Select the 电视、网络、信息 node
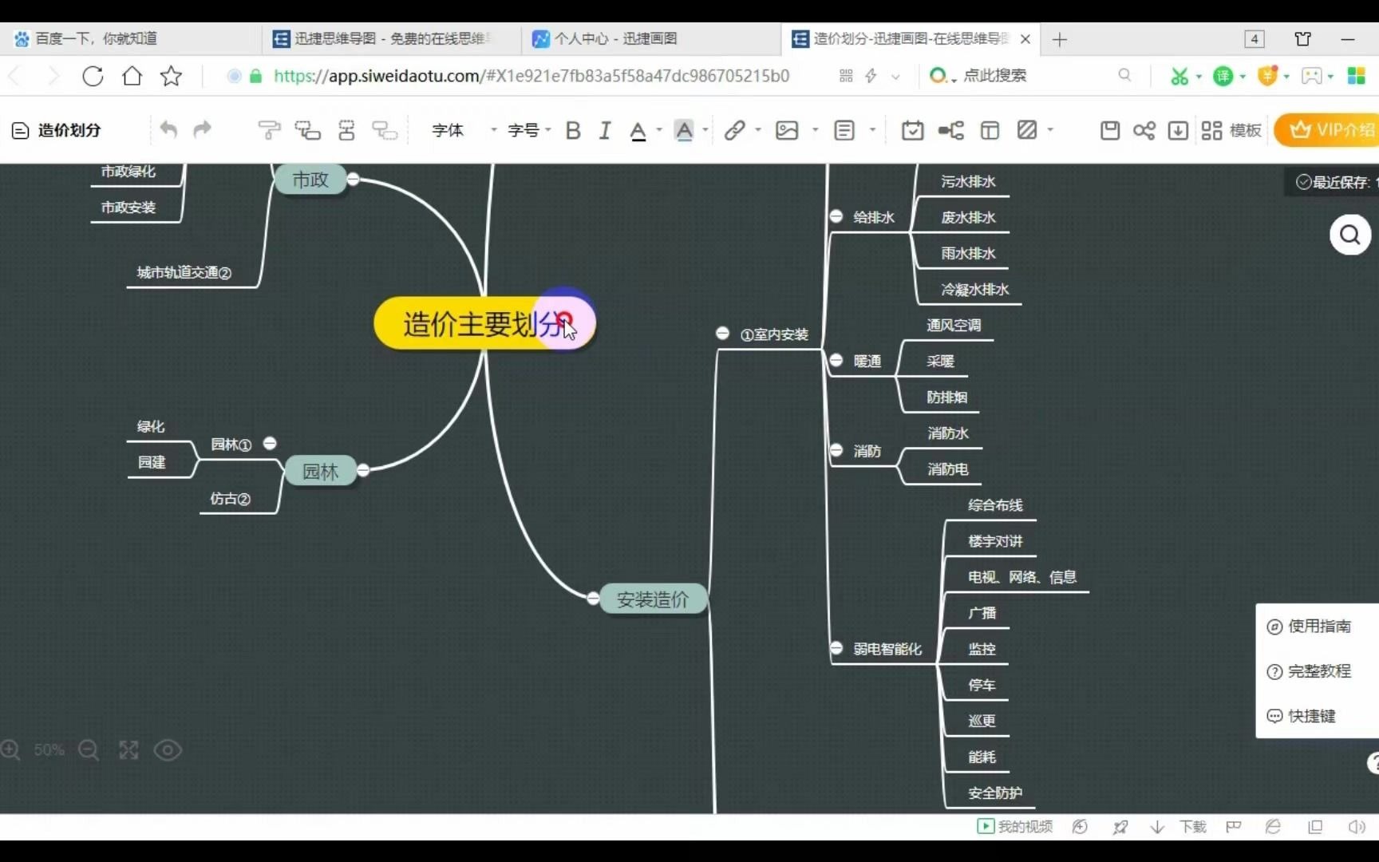This screenshot has width=1379, height=862. pyautogui.click(x=1022, y=577)
